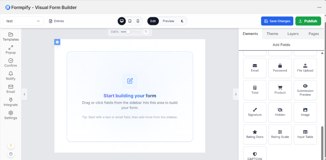Click the blue gear icon on canvas

tap(57, 42)
